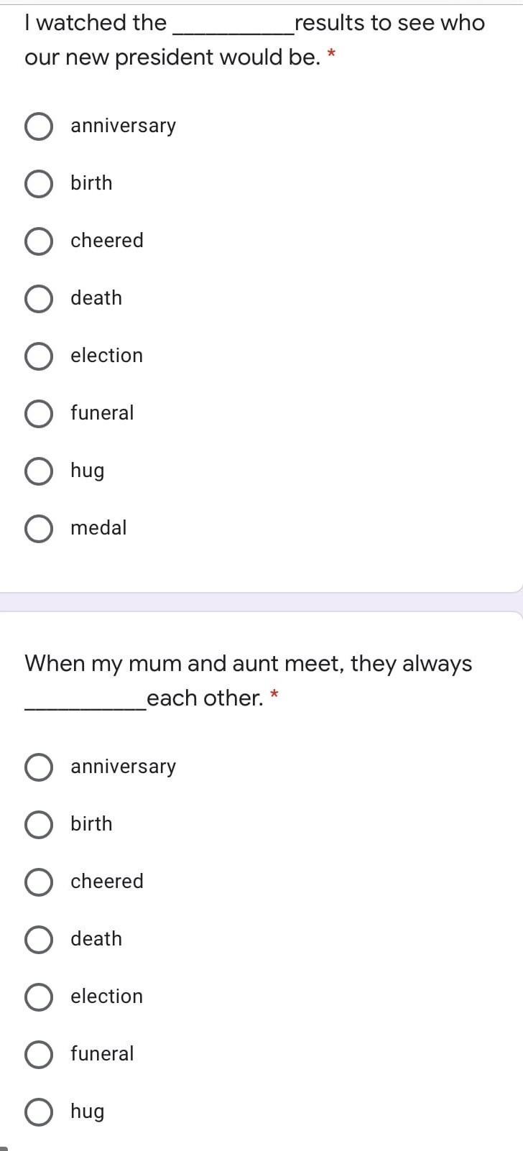This screenshot has height=1151, width=523.
Task: Click the red asterisk after 'would be.'
Action: [x=331, y=54]
